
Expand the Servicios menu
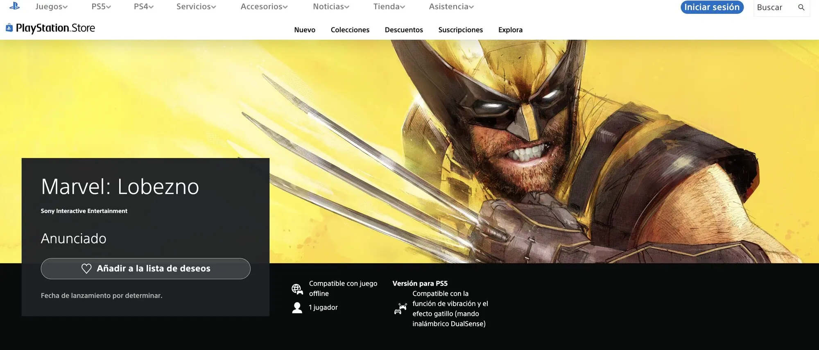[196, 7]
